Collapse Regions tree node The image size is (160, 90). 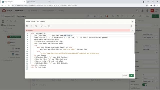click(2, 31)
